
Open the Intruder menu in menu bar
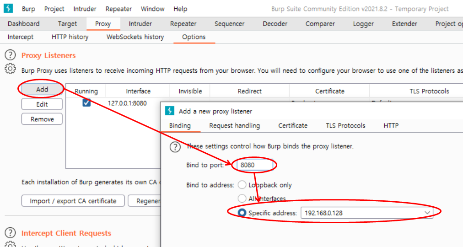85,9
